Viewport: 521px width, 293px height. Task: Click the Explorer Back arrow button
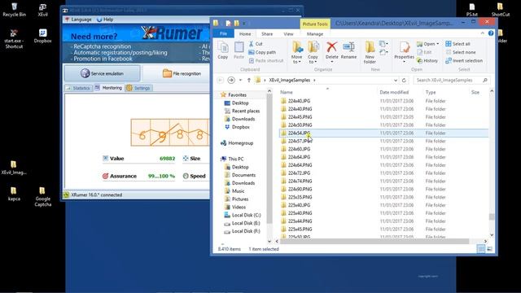click(x=220, y=80)
